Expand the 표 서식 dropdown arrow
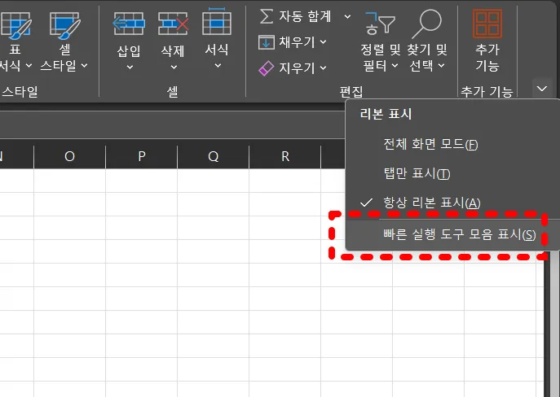 point(29,66)
